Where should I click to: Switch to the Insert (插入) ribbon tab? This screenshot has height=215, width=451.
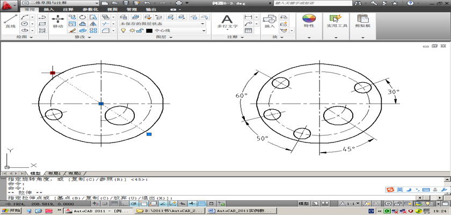click(x=48, y=10)
